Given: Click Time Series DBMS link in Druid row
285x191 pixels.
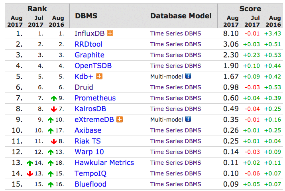Looking at the screenshot, I should pyautogui.click(x=175, y=87).
